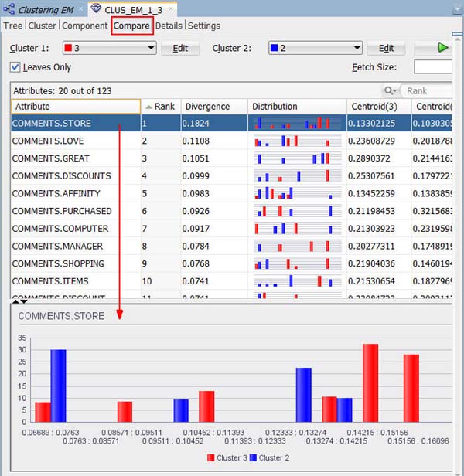Select the COMMENTS.GREAT row
This screenshot has height=476, width=464.
pyautogui.click(x=231, y=158)
